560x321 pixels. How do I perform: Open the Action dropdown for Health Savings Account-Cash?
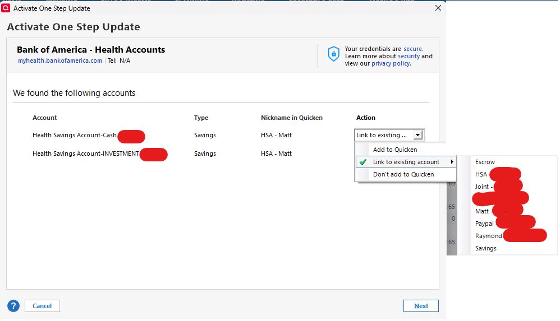418,135
